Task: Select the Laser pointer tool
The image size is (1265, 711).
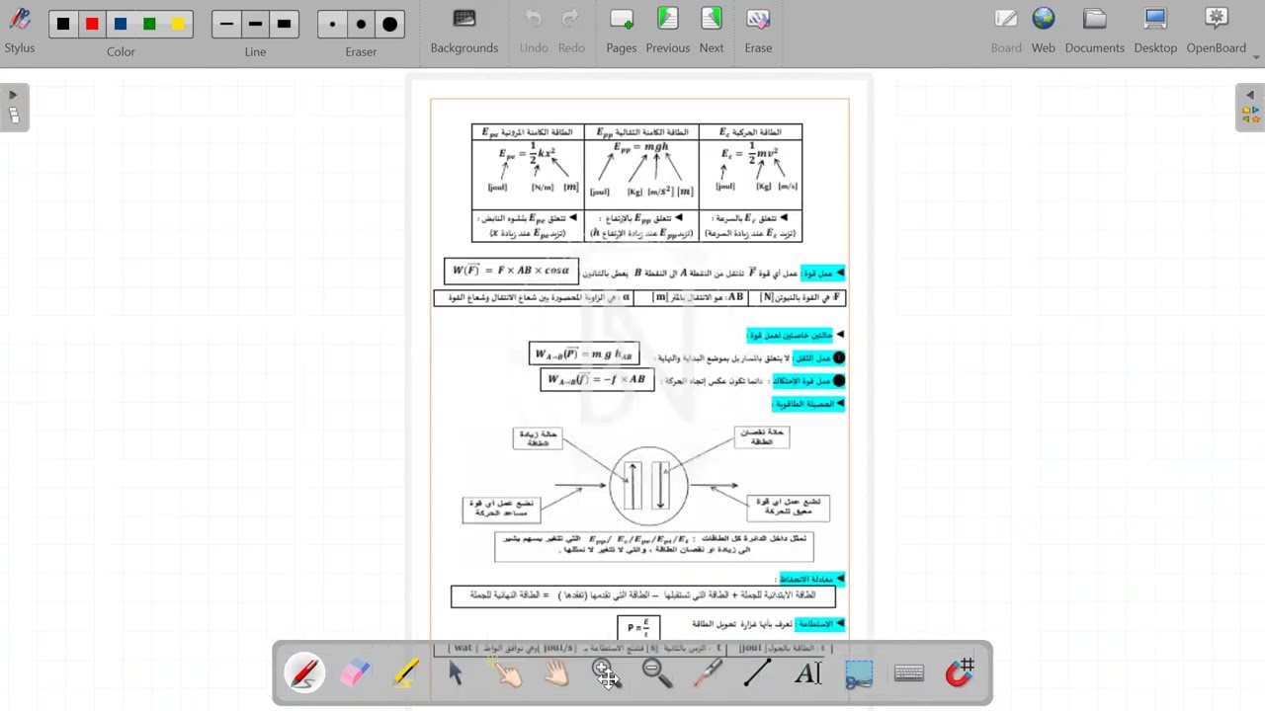Action: pos(708,673)
